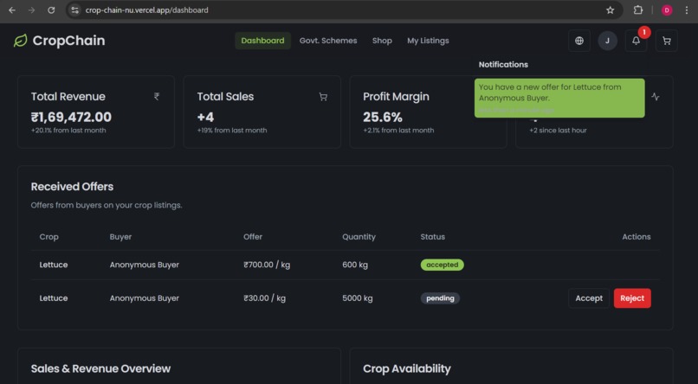
Task: Click the ₹30.00 / kg offer cell
Action: click(x=264, y=298)
